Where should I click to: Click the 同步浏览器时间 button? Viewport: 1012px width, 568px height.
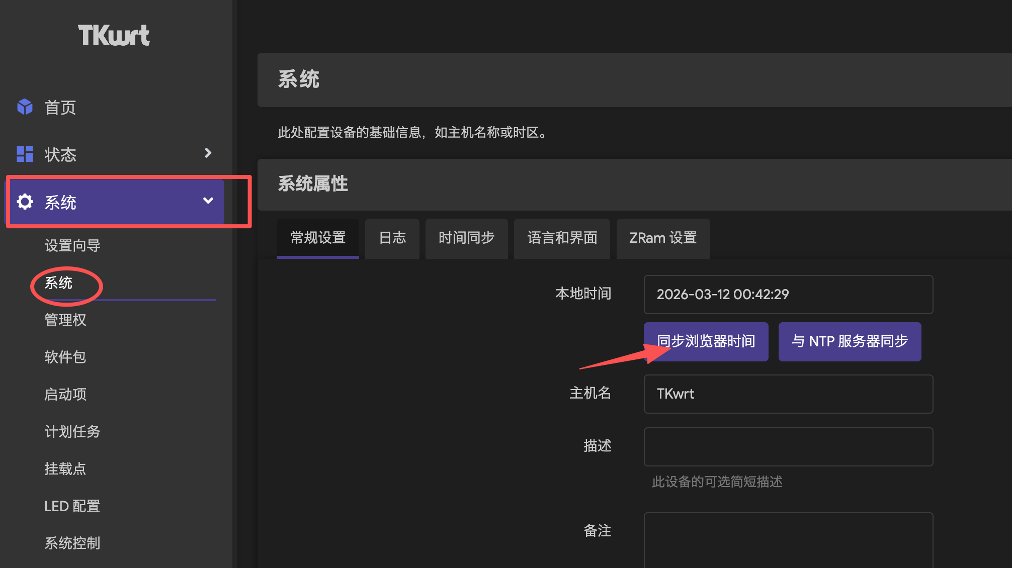pyautogui.click(x=706, y=341)
